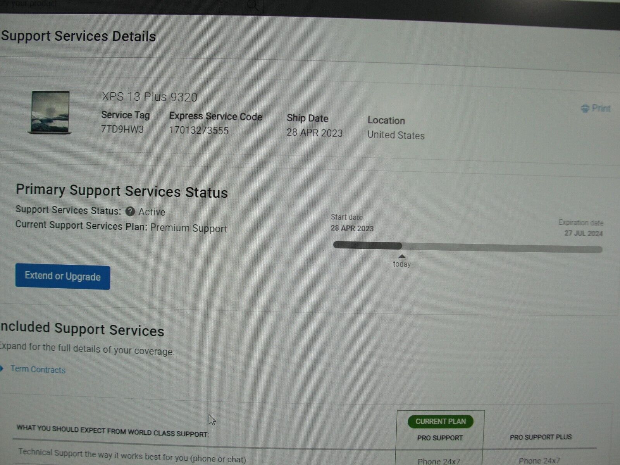Click the printer icon beside Print
Screen dimensions: 620x465
click(x=585, y=108)
